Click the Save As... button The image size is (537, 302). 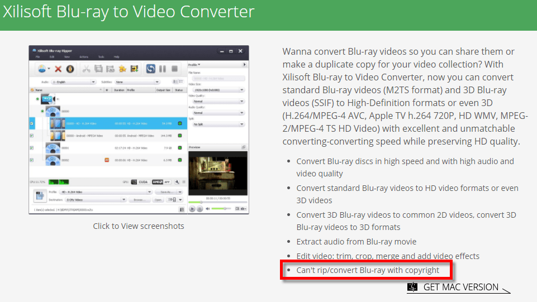pos(166,192)
